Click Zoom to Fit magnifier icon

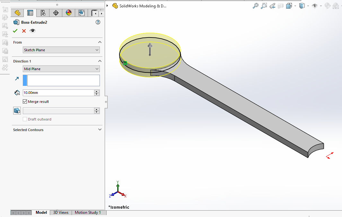tap(256, 6)
